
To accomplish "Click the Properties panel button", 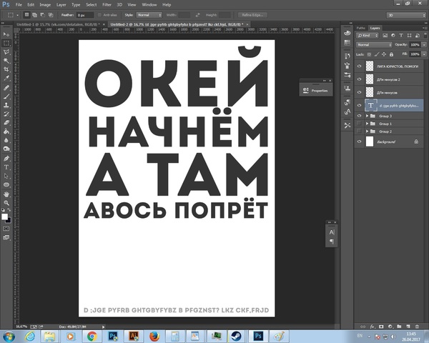I will tap(315, 90).
